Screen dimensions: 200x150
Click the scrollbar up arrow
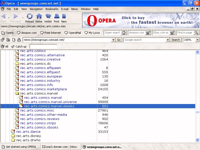[197, 52]
